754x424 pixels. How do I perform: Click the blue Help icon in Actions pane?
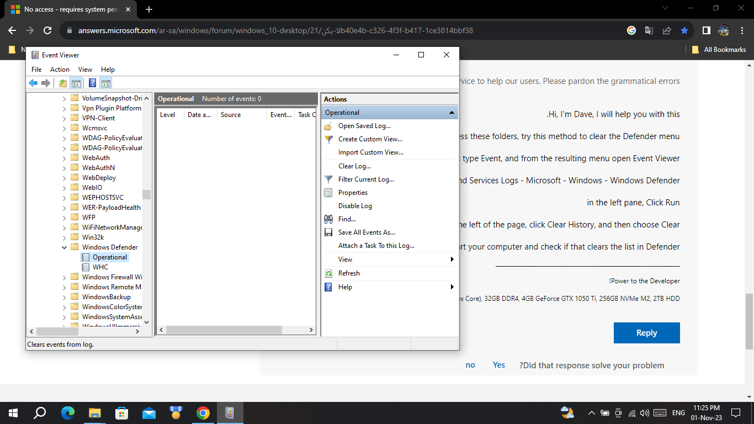328,287
